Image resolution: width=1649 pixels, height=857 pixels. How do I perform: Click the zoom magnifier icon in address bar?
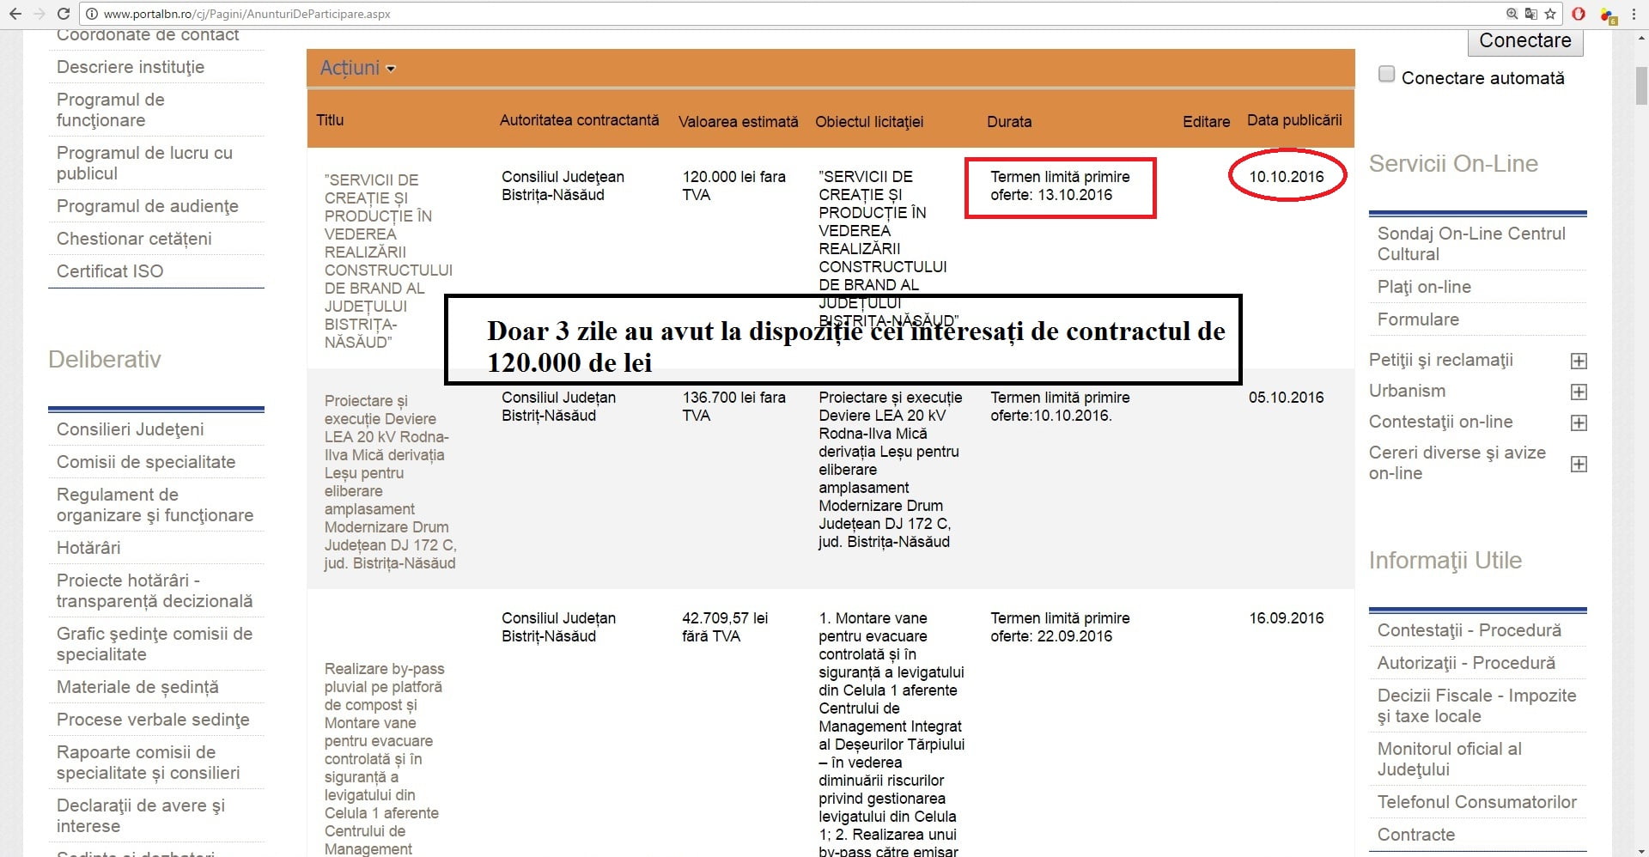coord(1512,14)
